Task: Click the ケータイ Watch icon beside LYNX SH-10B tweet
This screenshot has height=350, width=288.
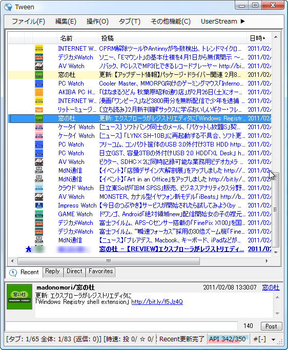Action: 39,135
